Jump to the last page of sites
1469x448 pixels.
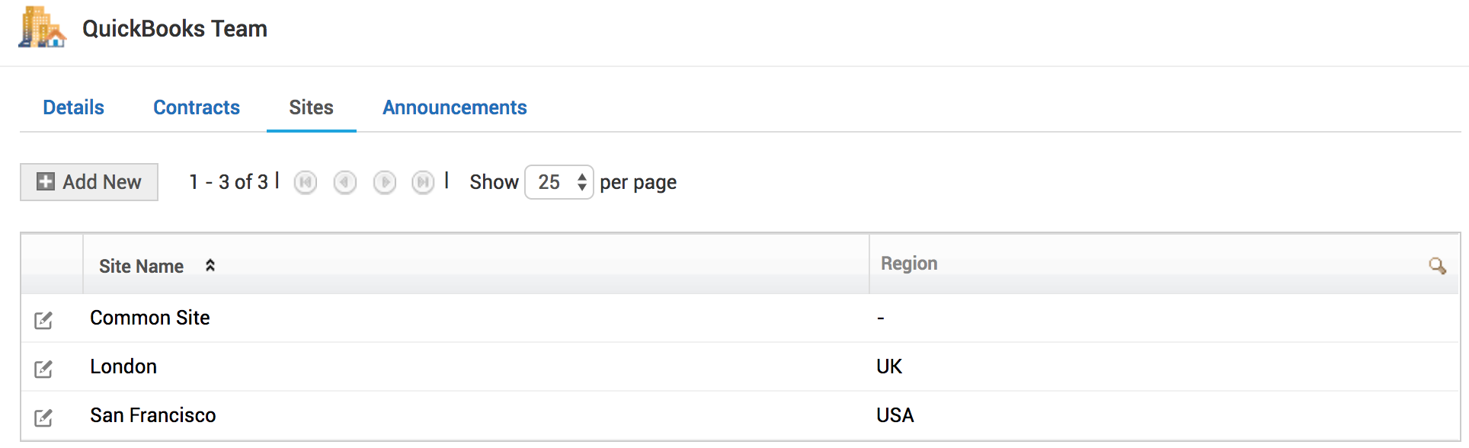423,183
